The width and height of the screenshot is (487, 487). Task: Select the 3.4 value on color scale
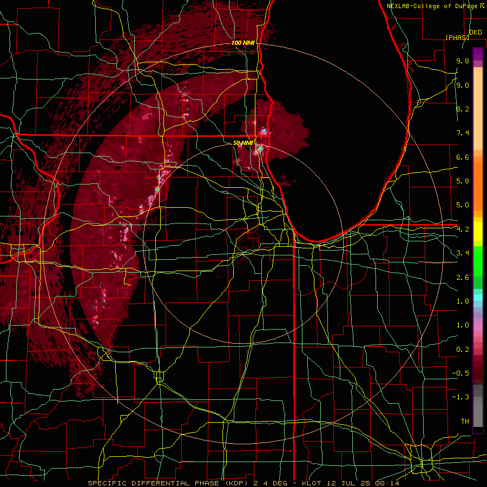(x=463, y=253)
